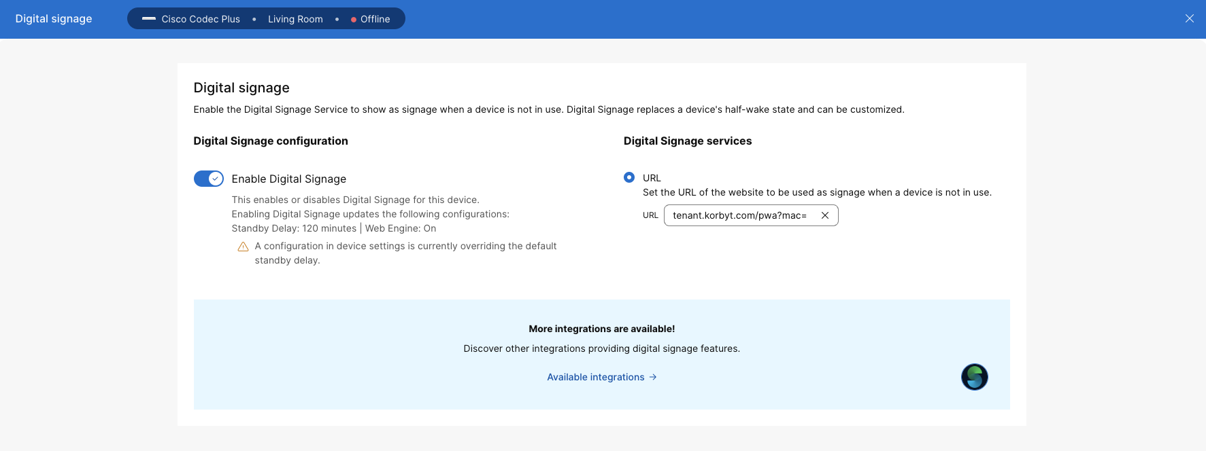The height and width of the screenshot is (451, 1206).
Task: Open the Available integrations link
Action: pyautogui.click(x=602, y=377)
